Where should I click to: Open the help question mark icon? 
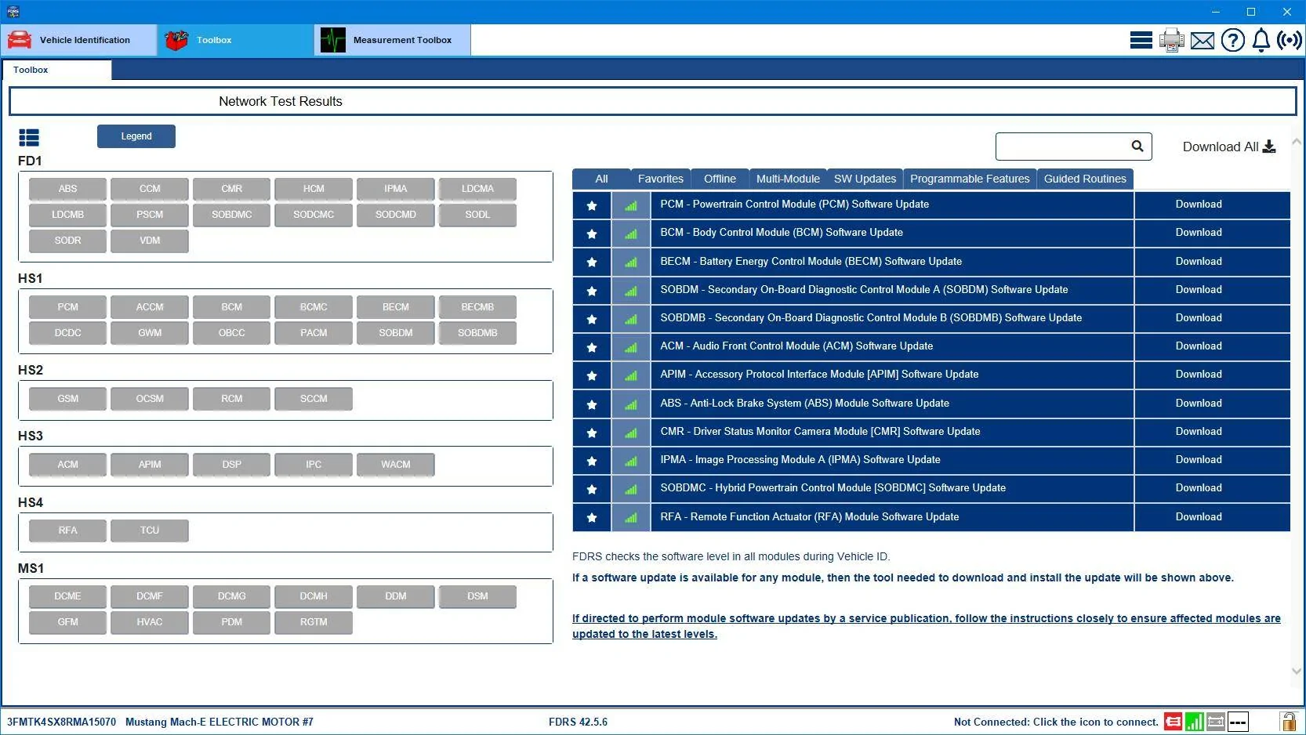point(1232,40)
